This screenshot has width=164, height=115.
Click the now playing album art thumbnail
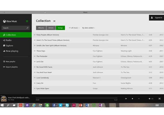tap(4, 99)
